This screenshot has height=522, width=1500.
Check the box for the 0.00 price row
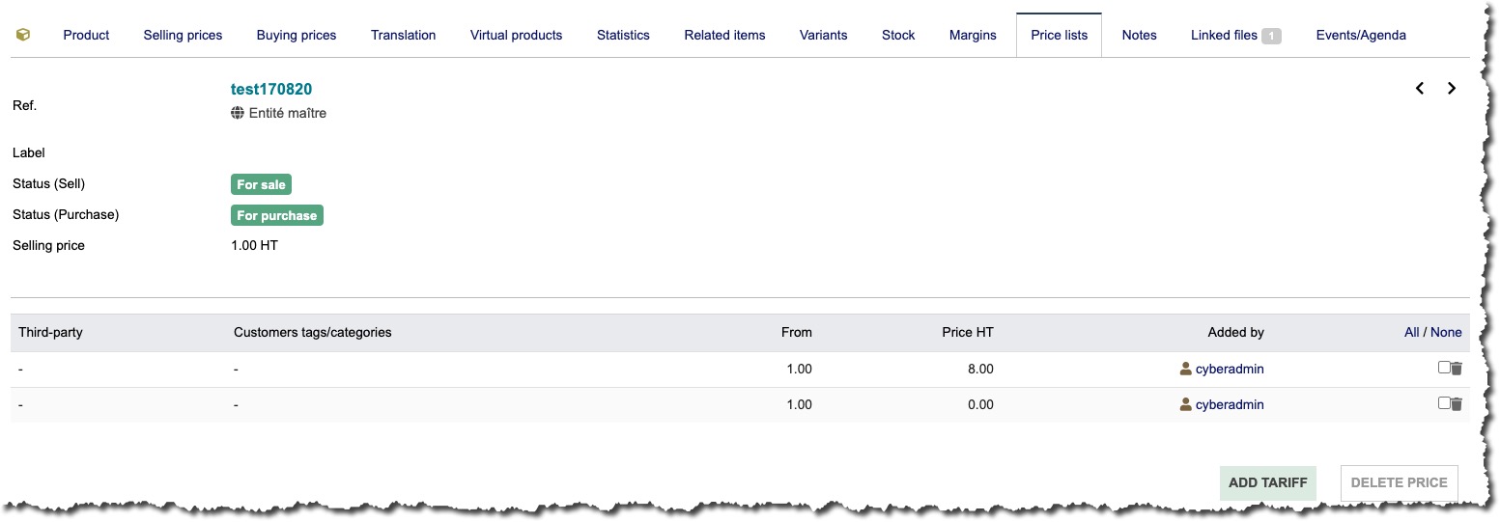(1444, 403)
